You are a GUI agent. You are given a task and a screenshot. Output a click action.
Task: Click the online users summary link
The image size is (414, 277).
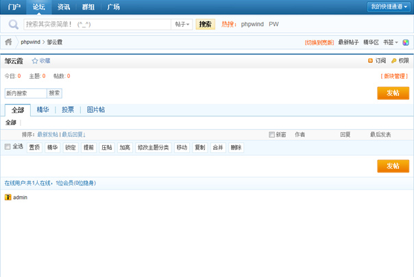[50, 183]
